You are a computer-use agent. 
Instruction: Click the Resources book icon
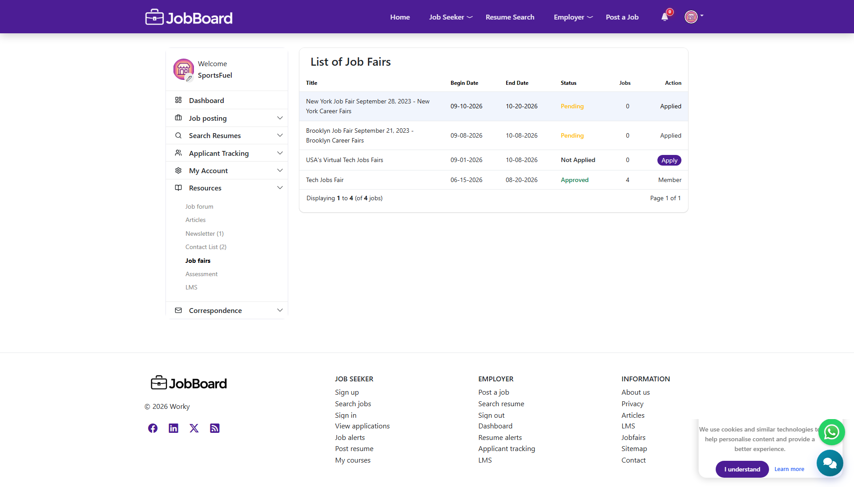click(x=178, y=188)
